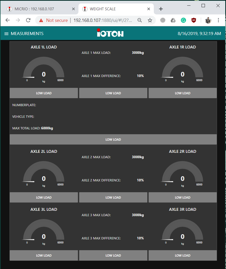Click the AXLE 2 MAX DIFFERENCE: label
The height and width of the screenshot is (269, 226).
[101, 180]
